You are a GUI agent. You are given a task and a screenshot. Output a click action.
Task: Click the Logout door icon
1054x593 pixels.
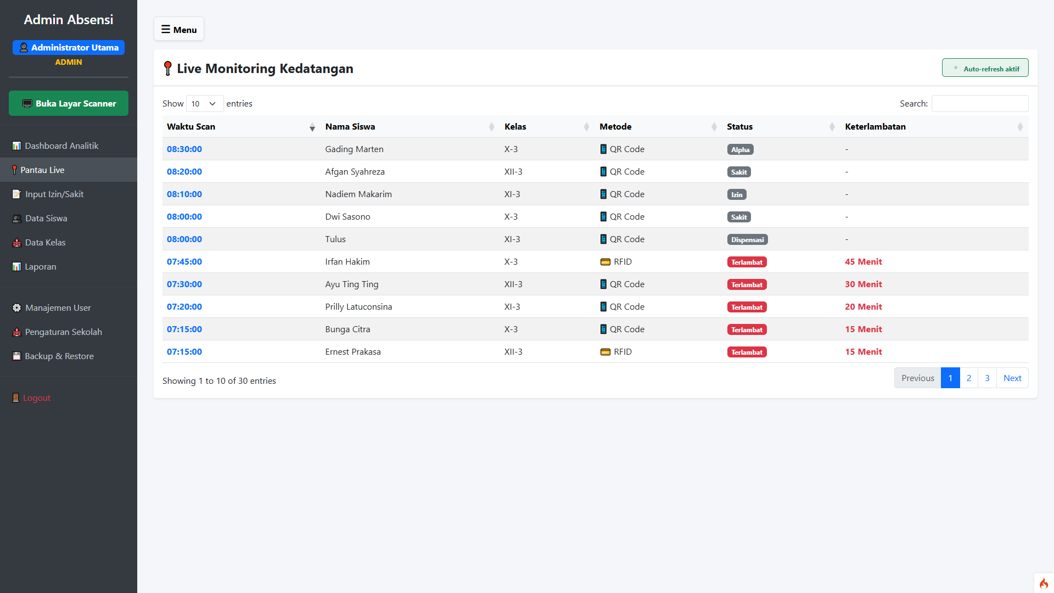pos(16,398)
